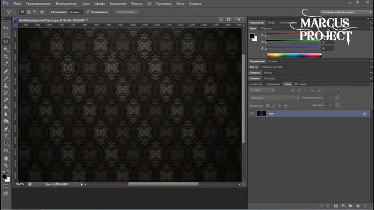Change screen mode at toolbox bottom

6,194
